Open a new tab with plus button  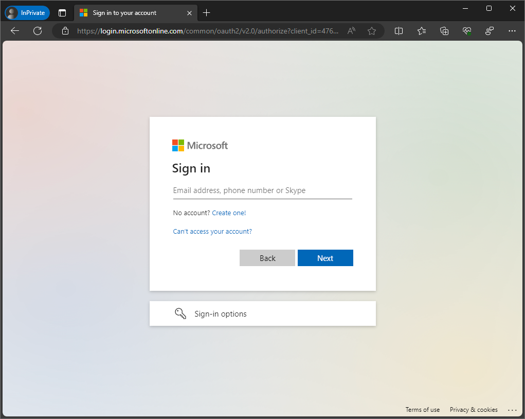(x=206, y=13)
